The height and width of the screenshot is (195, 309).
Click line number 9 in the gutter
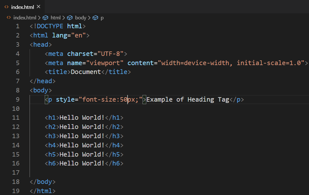pos(18,99)
